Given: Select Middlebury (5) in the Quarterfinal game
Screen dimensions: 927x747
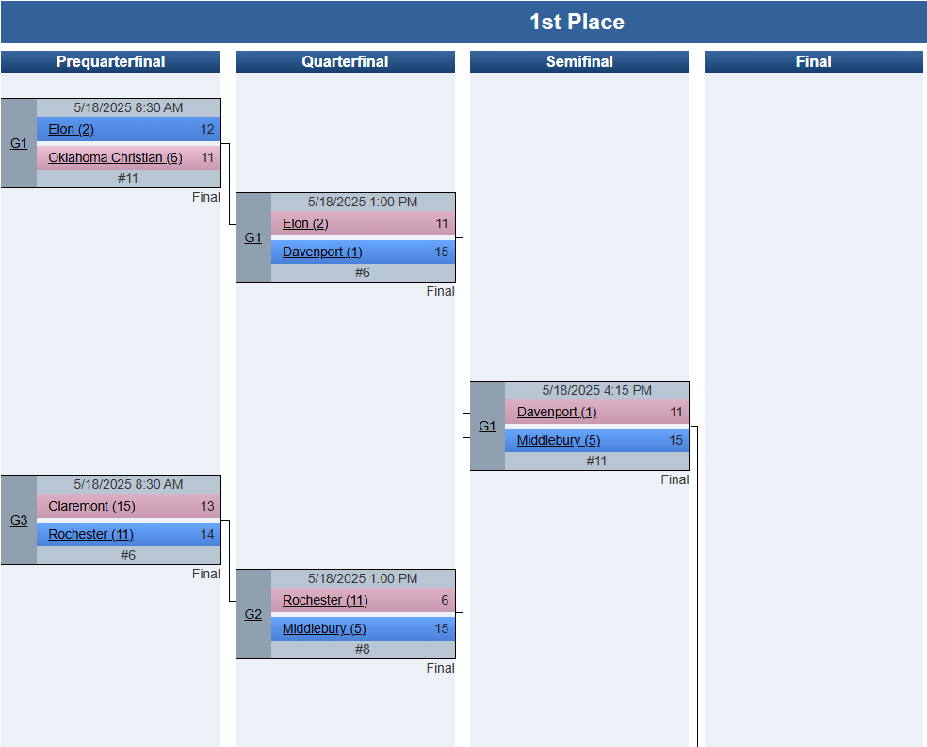Looking at the screenshot, I should tap(324, 629).
